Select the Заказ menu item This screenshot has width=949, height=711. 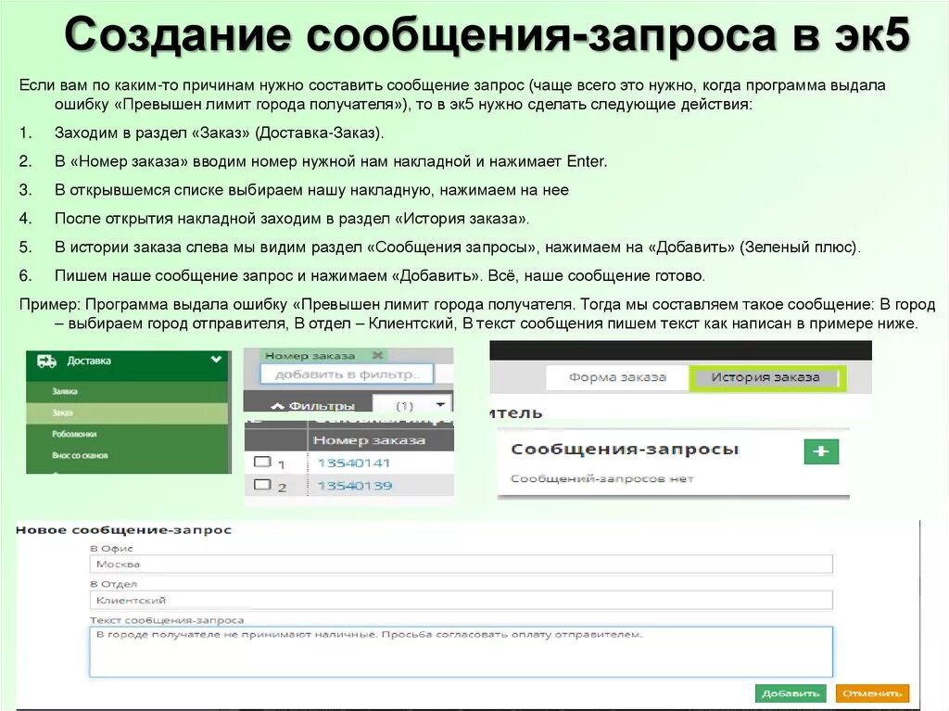(x=62, y=413)
